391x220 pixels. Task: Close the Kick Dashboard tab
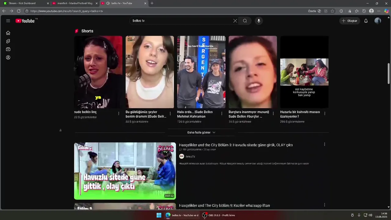48,3
